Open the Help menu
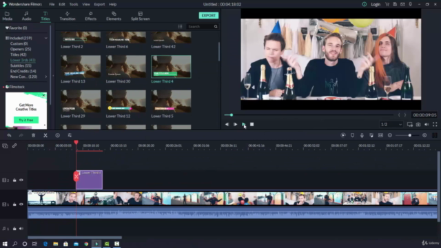The height and width of the screenshot is (248, 441). (x=113, y=4)
